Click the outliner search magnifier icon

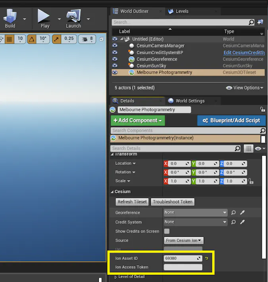point(251,22)
